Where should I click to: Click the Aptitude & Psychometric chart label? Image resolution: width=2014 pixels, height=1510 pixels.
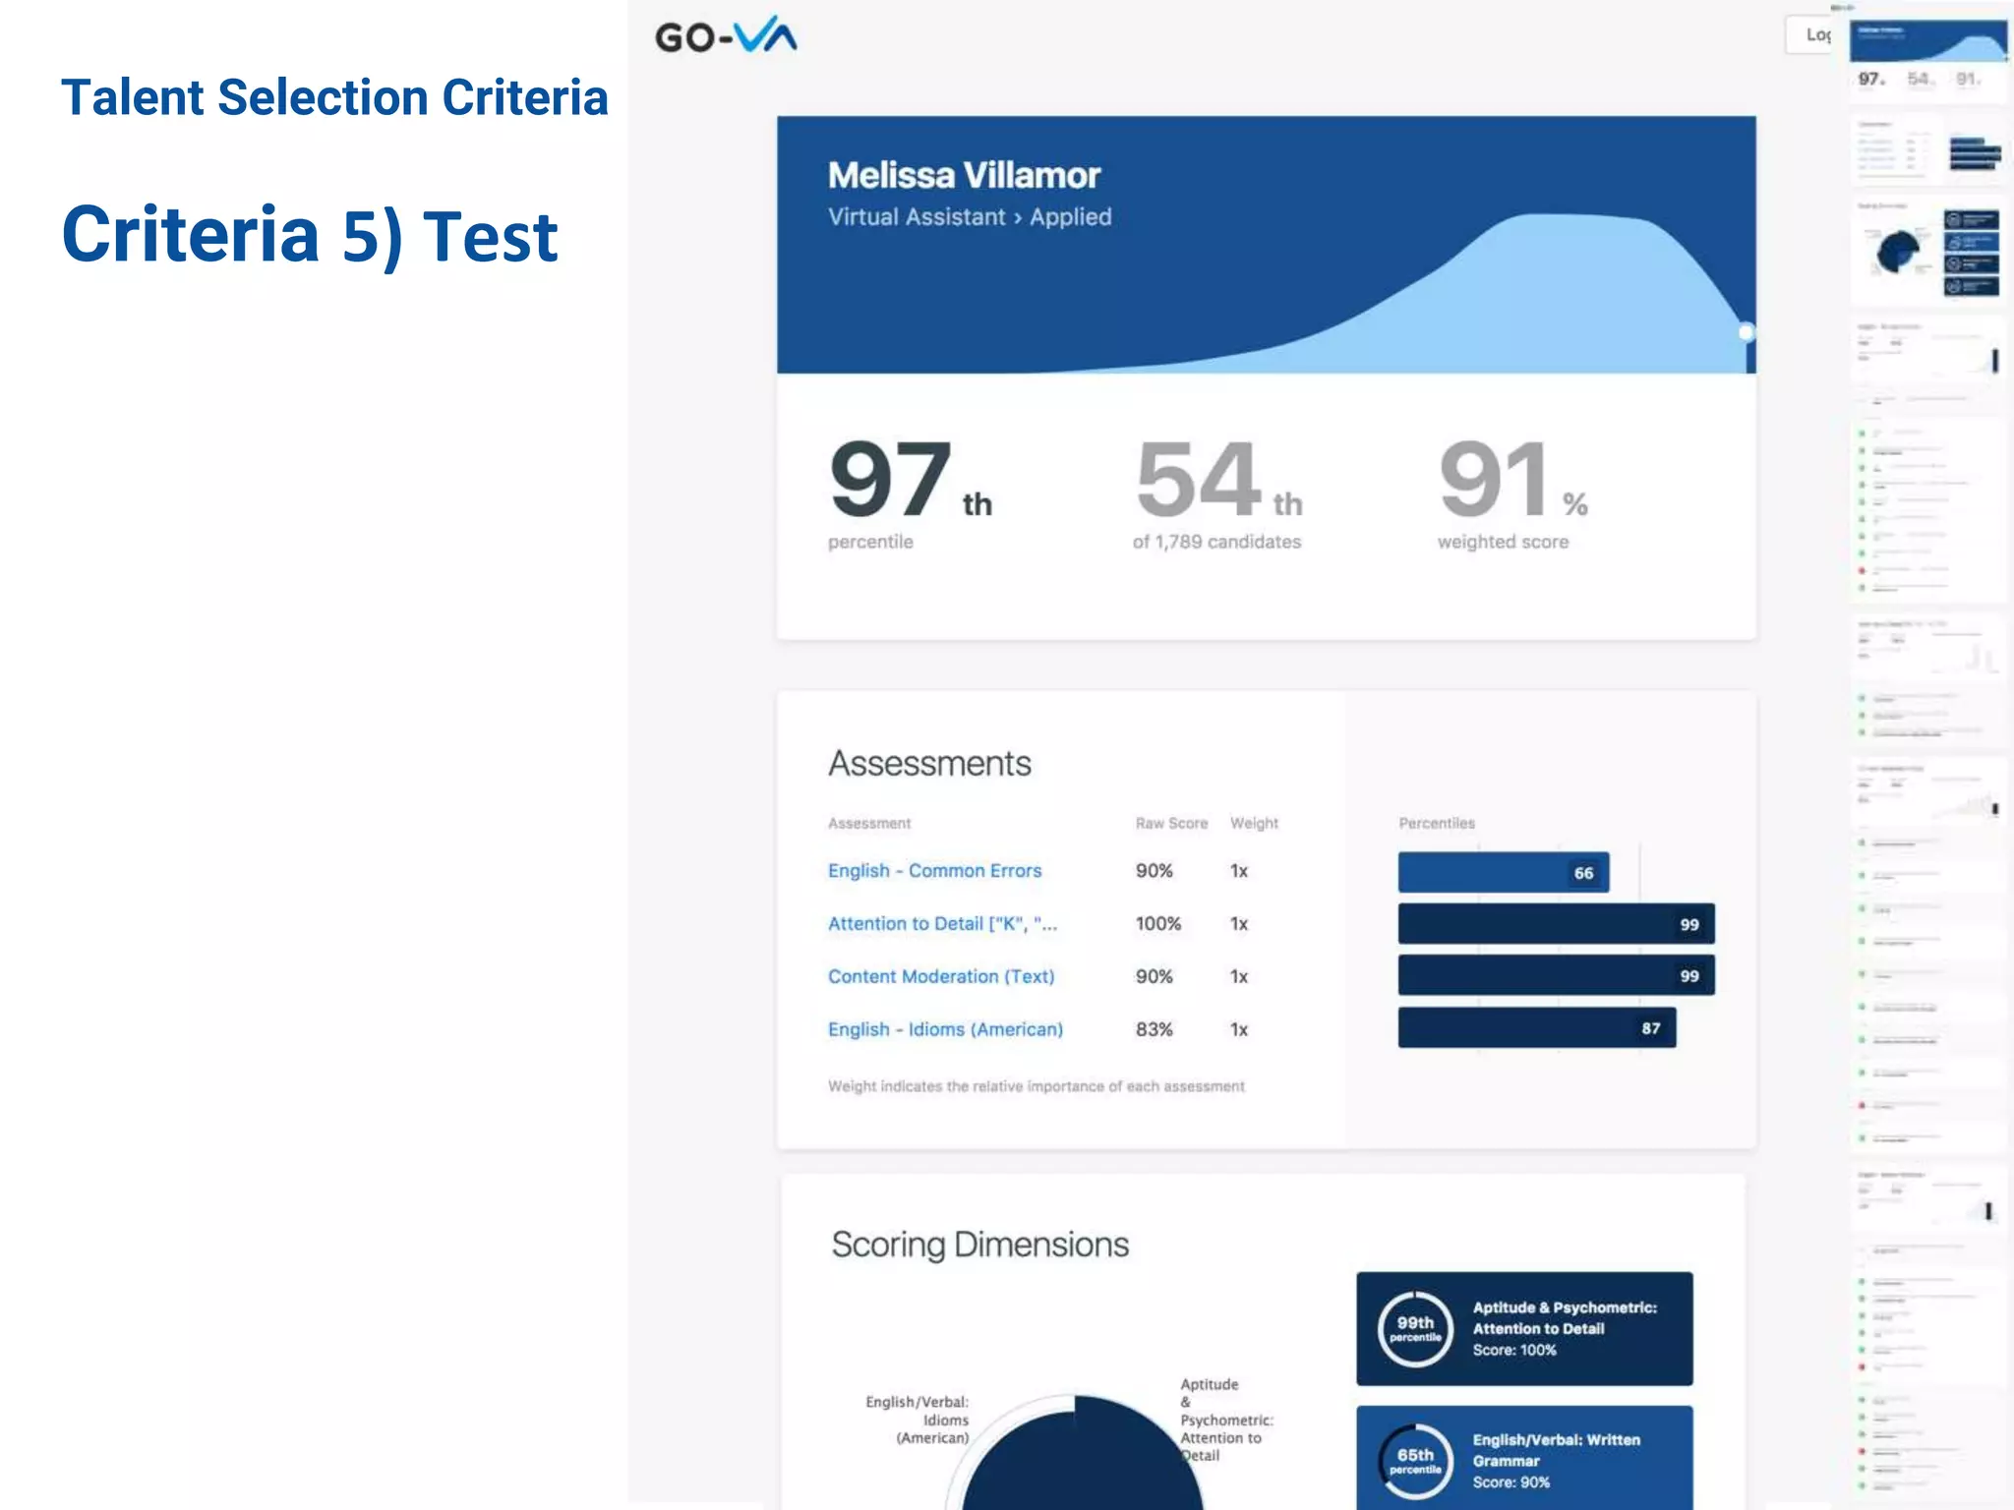coord(1226,1420)
